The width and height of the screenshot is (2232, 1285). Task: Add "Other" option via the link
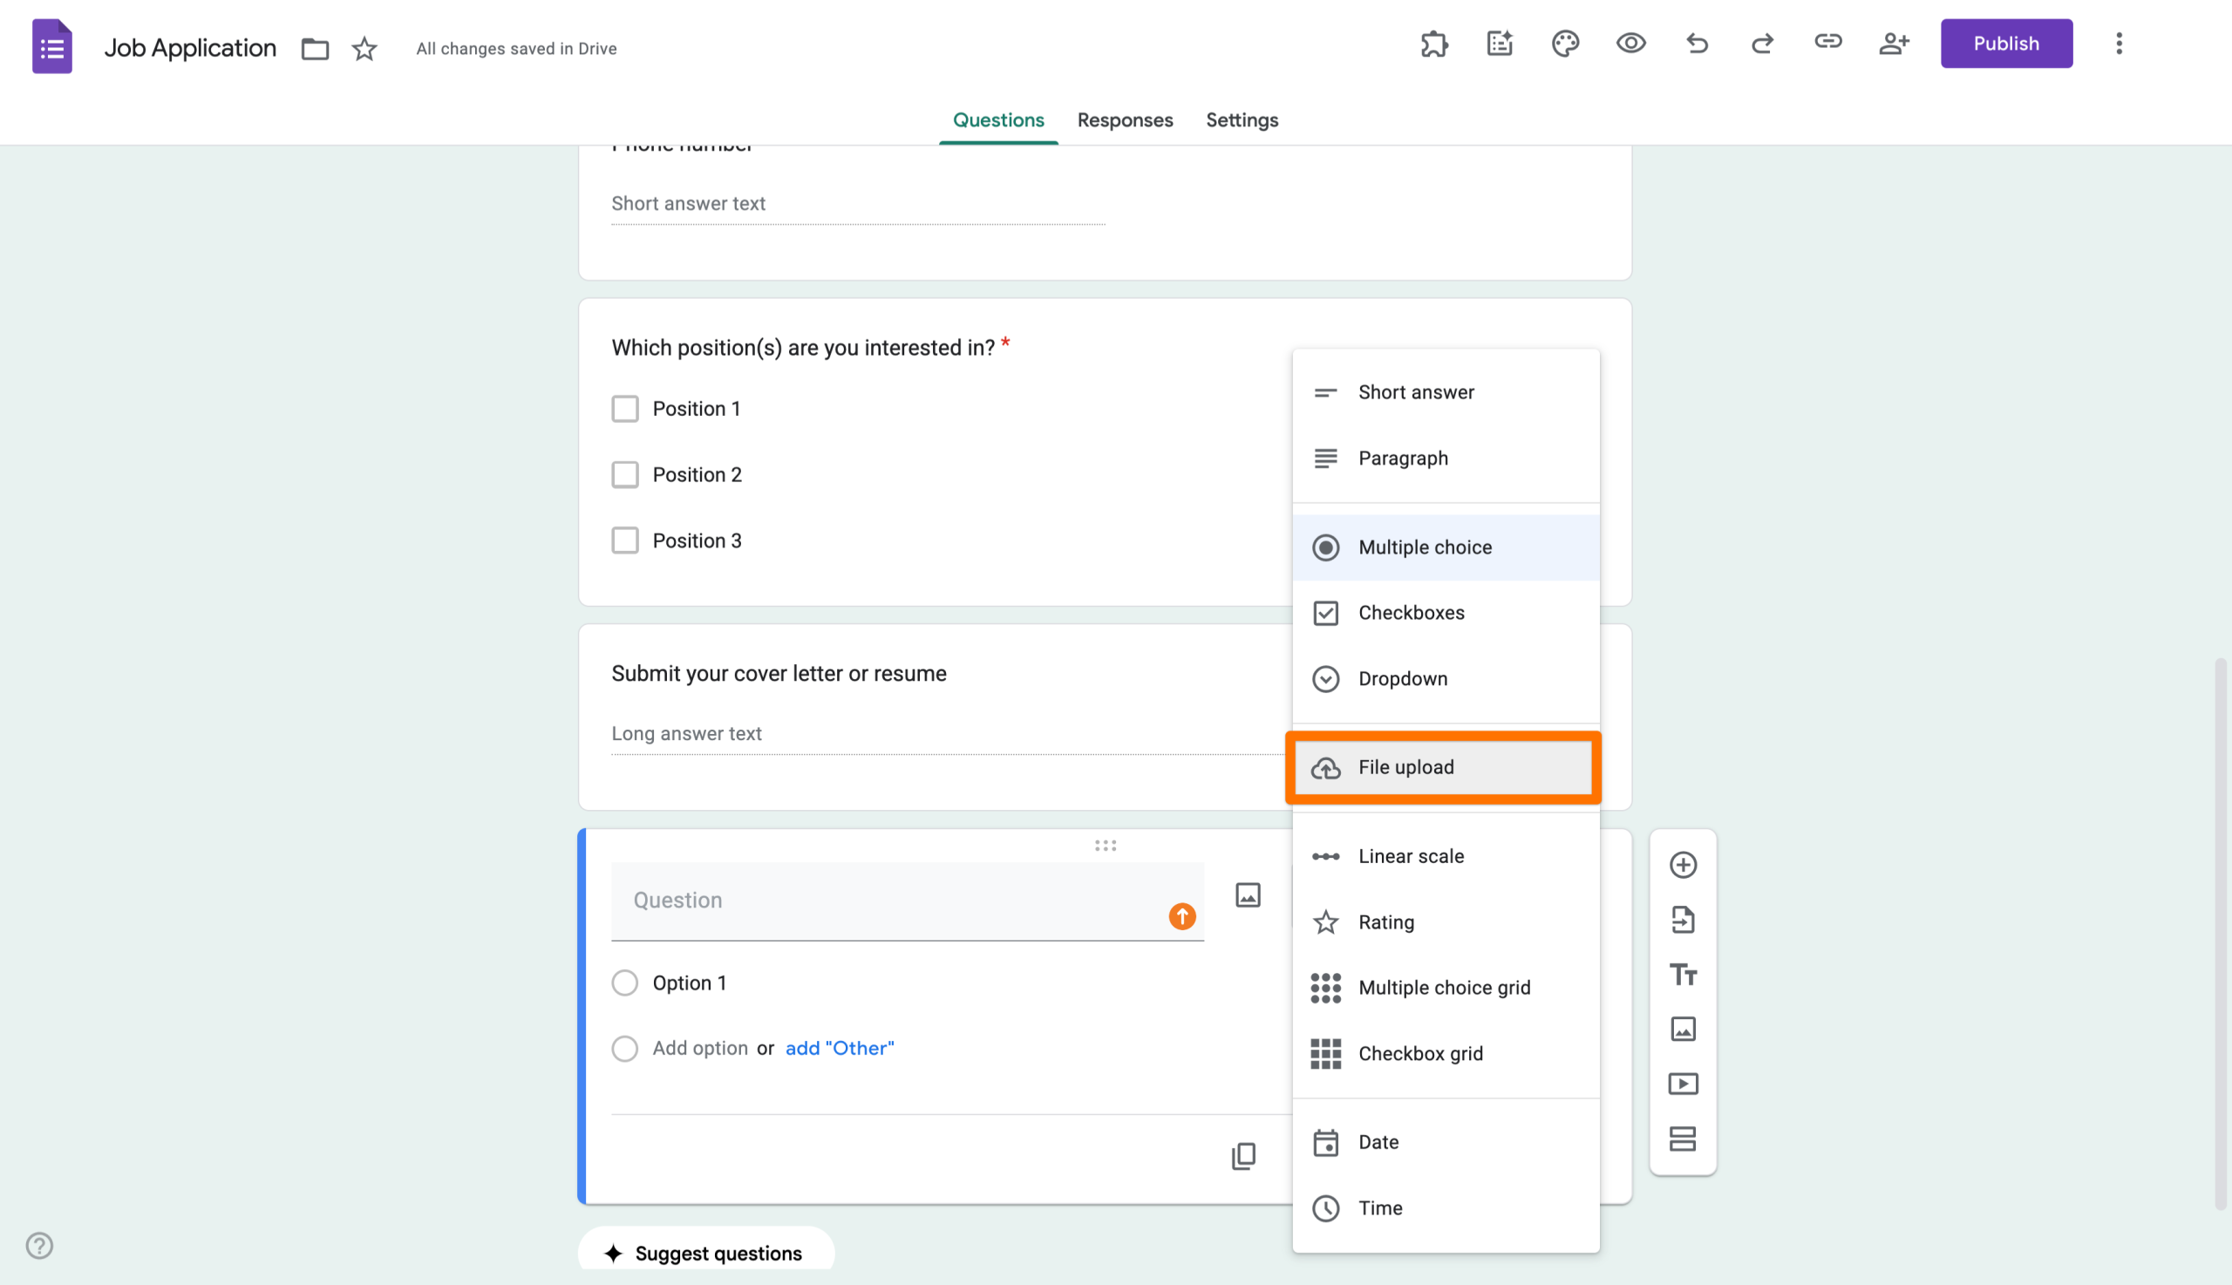tap(840, 1048)
